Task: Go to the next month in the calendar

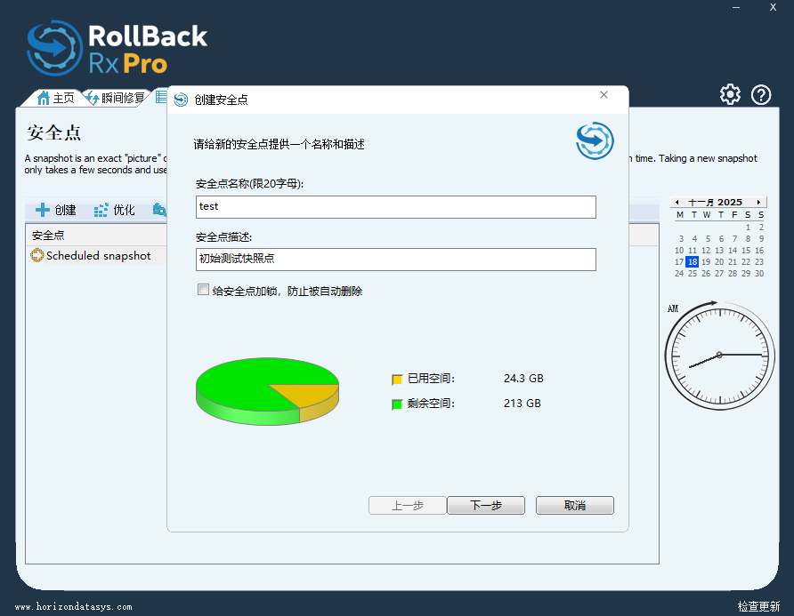Action: pos(758,203)
